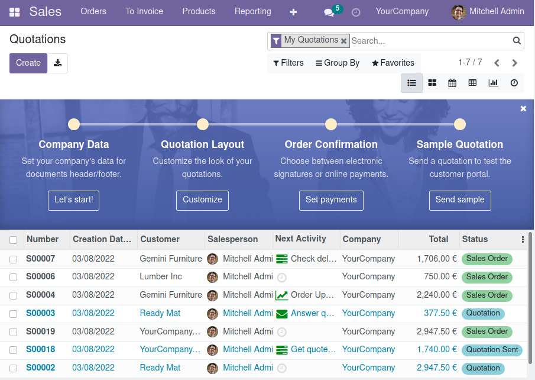Open the Filters dropdown
The height and width of the screenshot is (380, 535).
pyautogui.click(x=288, y=63)
